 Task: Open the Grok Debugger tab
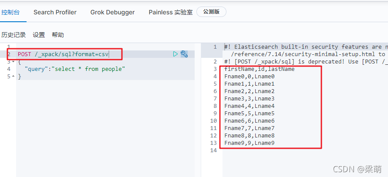112,12
